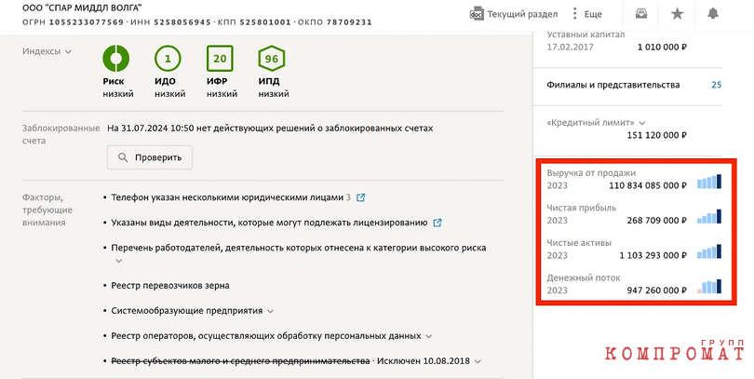Viewport: 754px width, 379px height.
Task: Click the inbox tray icon
Action: 641,14
